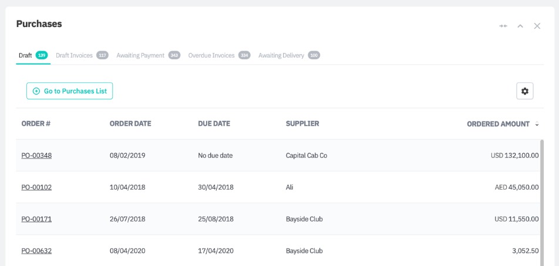Switch to the Draft Invoices tab
Screen dimensions: 559x266
pos(74,55)
